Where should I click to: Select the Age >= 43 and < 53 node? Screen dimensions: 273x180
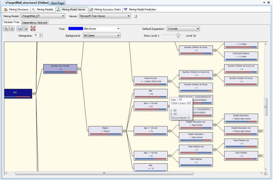[x=151, y=156]
